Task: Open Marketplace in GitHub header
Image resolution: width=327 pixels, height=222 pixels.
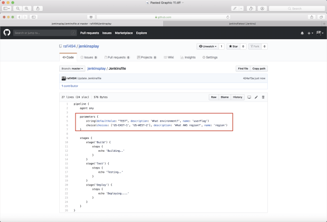Action: click(x=124, y=33)
